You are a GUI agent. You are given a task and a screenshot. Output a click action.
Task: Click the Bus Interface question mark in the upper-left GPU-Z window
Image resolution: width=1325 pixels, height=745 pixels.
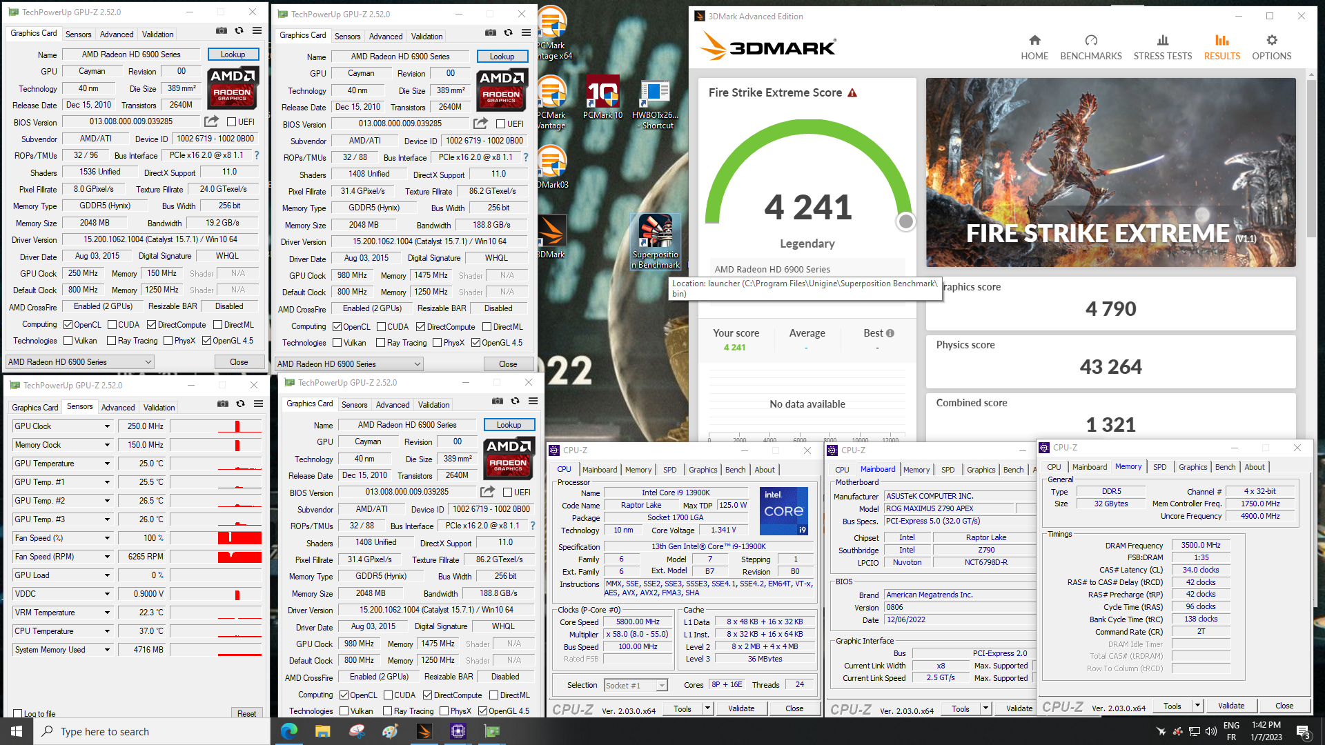point(257,155)
